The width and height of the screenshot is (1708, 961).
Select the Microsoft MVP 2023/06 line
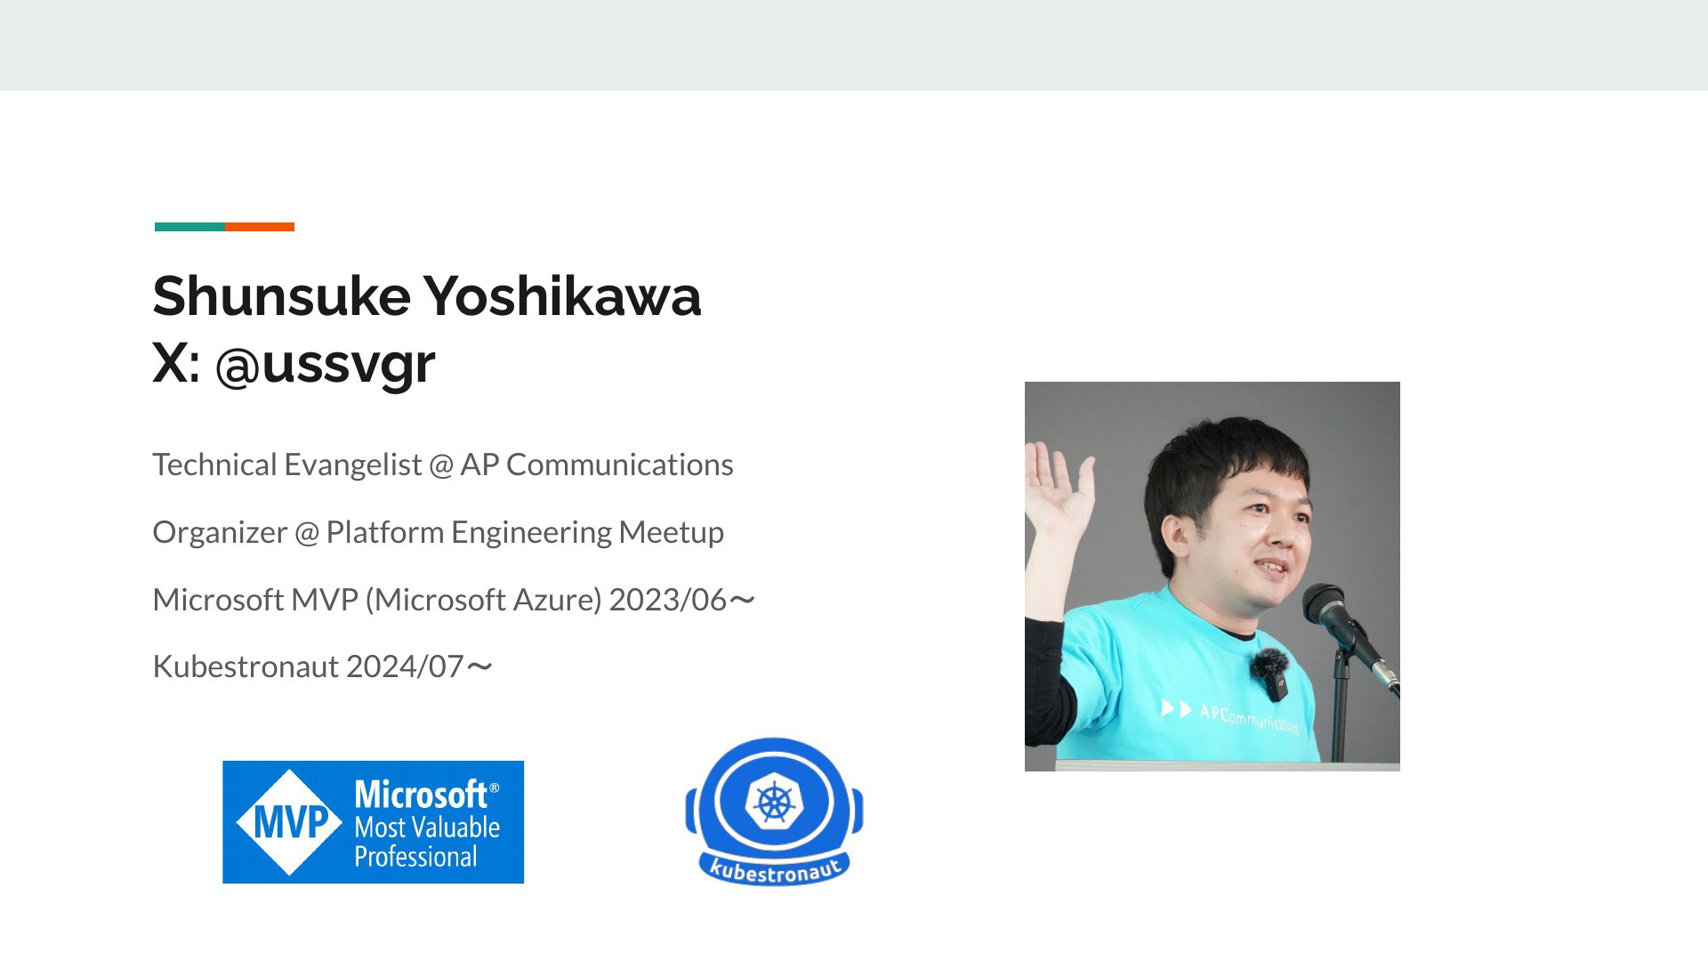click(455, 600)
